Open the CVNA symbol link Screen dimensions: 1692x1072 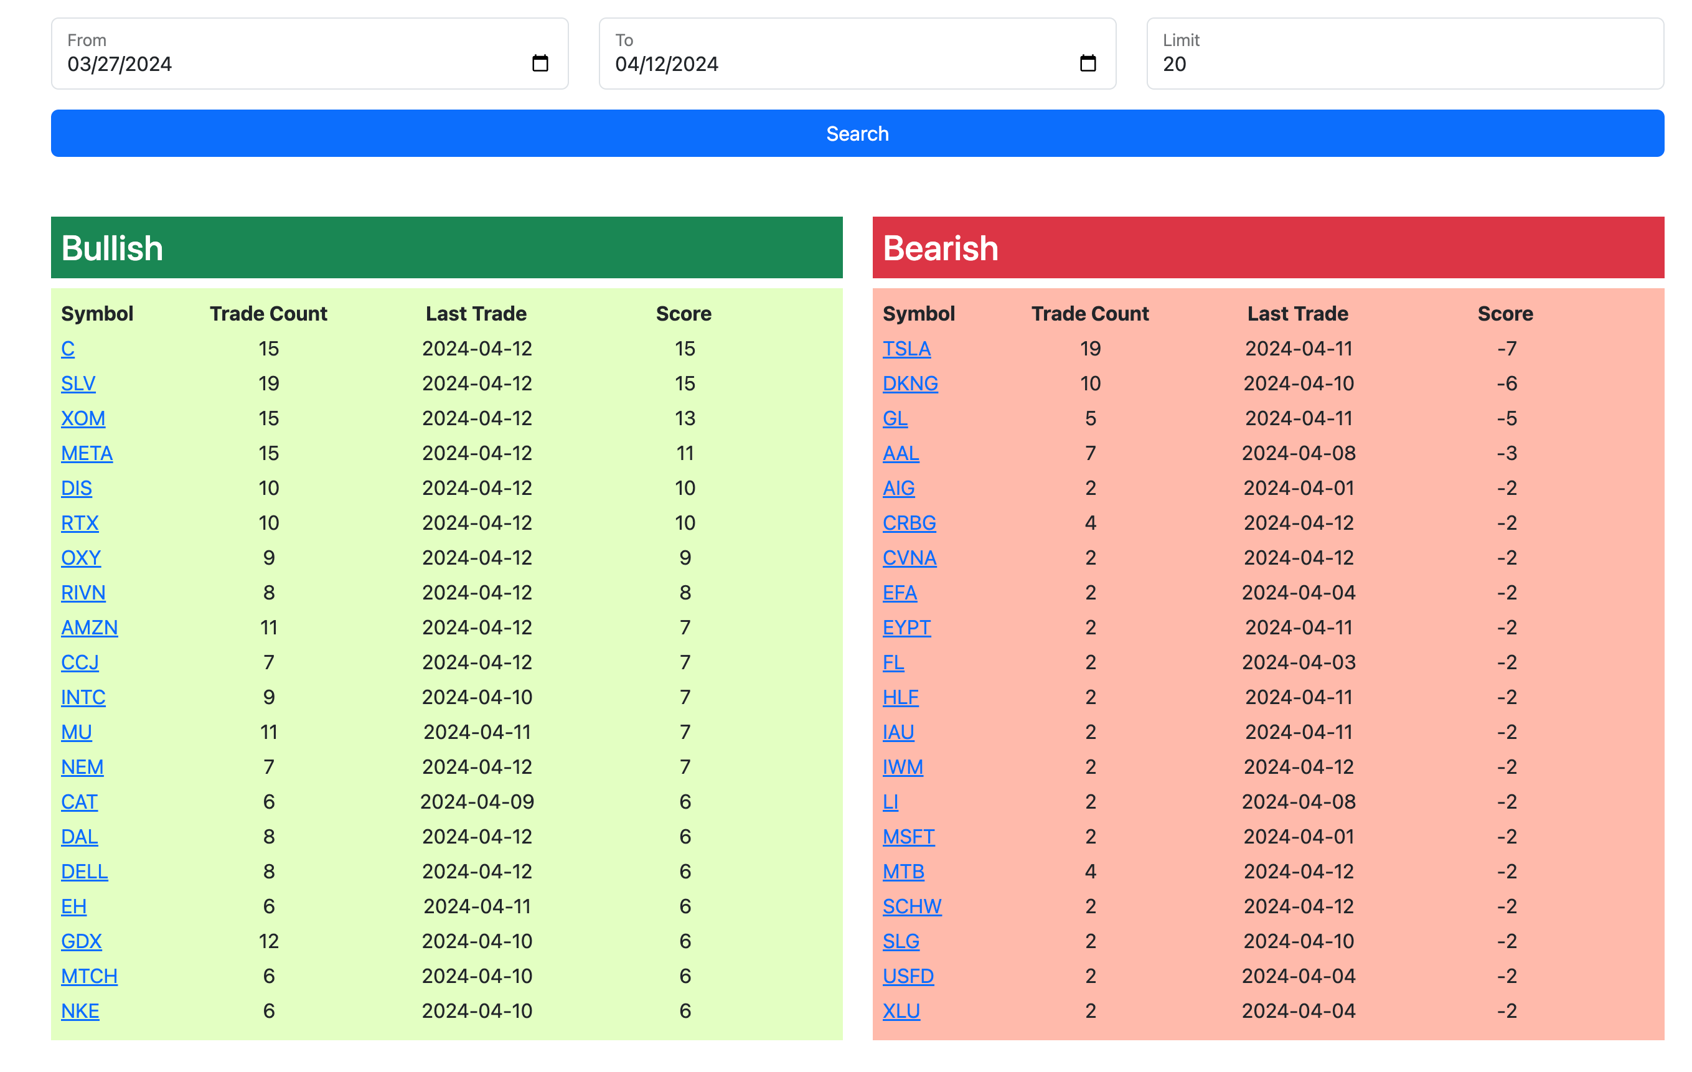[909, 558]
